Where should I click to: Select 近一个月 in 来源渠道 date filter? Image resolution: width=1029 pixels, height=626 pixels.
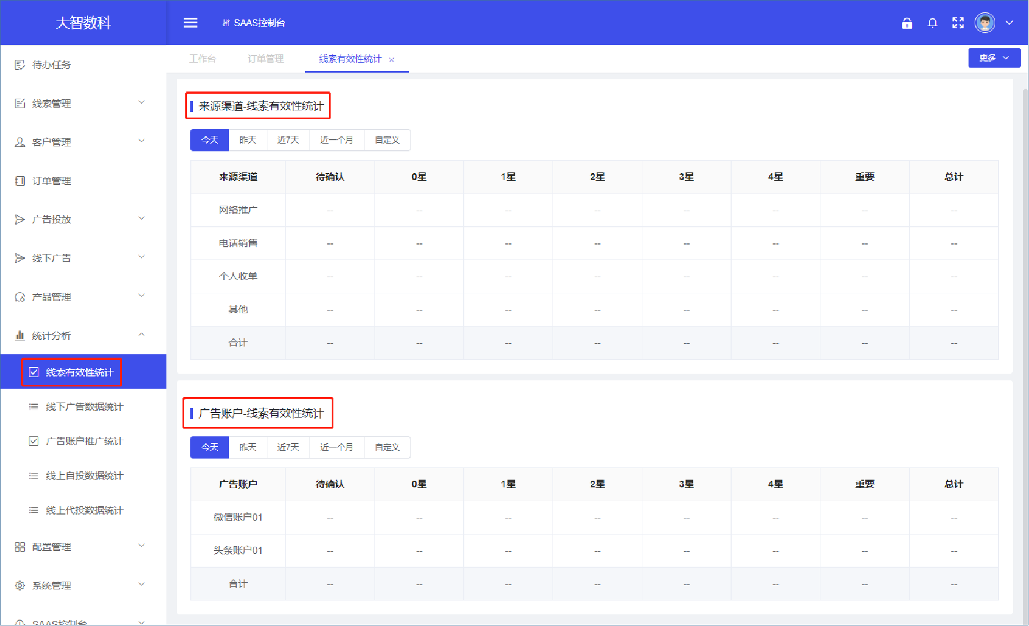(x=337, y=140)
